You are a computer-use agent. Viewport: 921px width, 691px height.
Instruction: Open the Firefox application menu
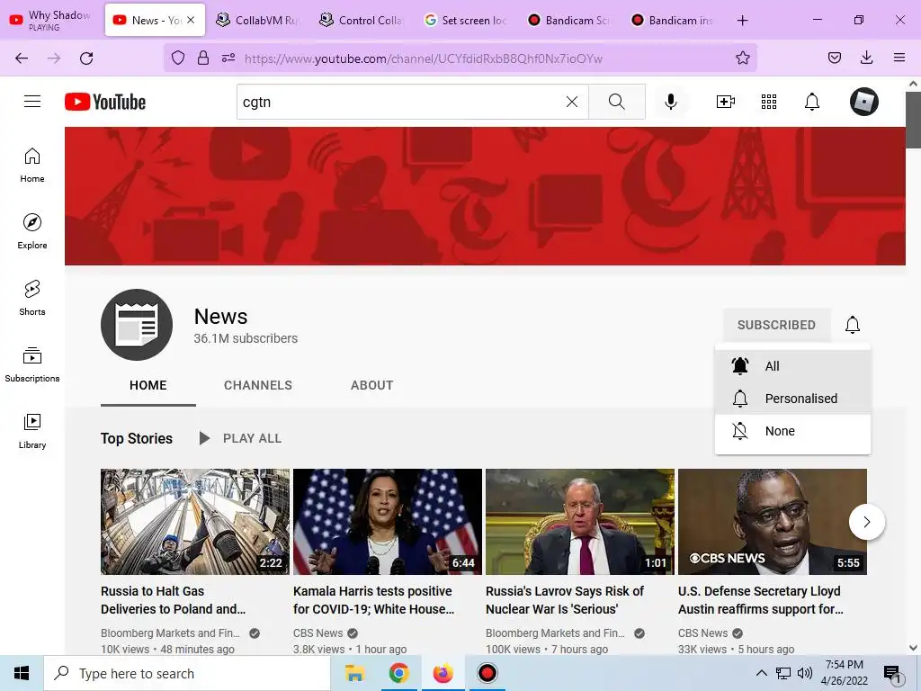(899, 58)
